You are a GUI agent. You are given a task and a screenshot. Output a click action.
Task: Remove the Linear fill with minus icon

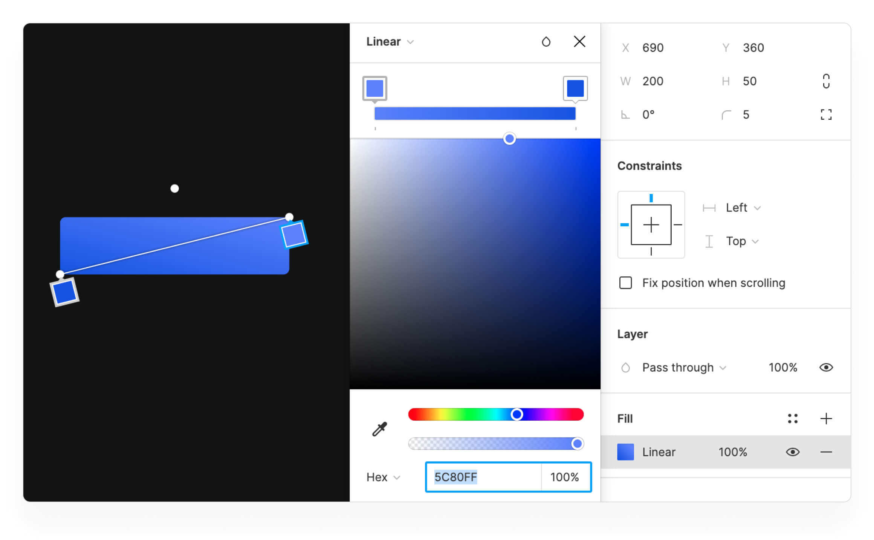(x=826, y=452)
